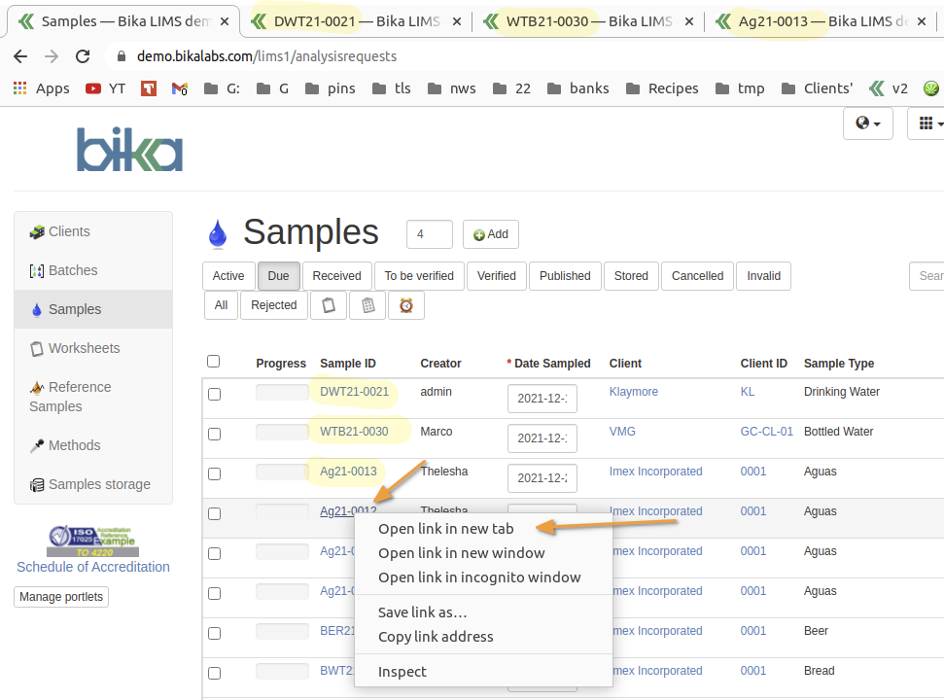This screenshot has height=700, width=944.
Task: Check the checkbox for sample DWT21-0021
Action: [214, 394]
